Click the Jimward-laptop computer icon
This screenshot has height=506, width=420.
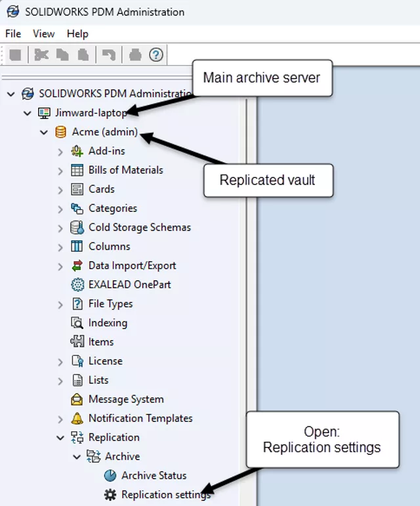click(44, 113)
